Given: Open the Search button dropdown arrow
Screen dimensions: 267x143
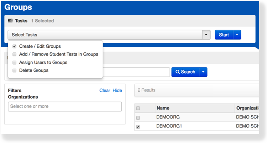Looking at the screenshot, I should click(203, 72).
